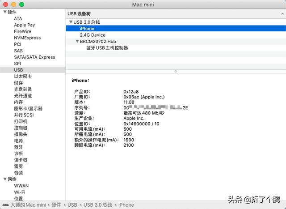
Task: Open 读卡器 card reader in the sidebar
Action: click(21, 160)
